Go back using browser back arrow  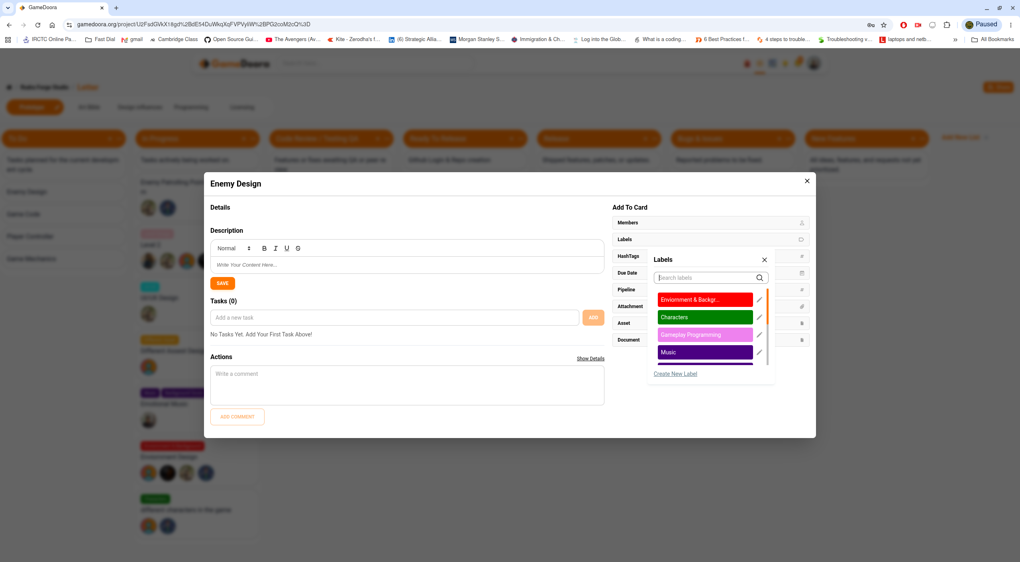coord(9,25)
